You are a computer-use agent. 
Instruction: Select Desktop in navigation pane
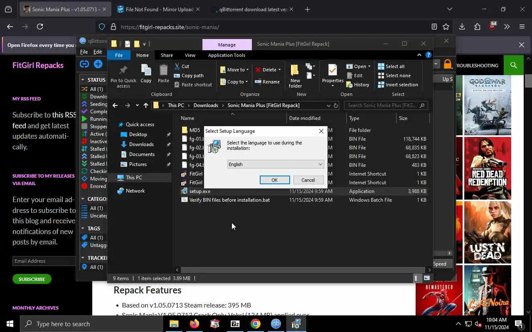[138, 134]
